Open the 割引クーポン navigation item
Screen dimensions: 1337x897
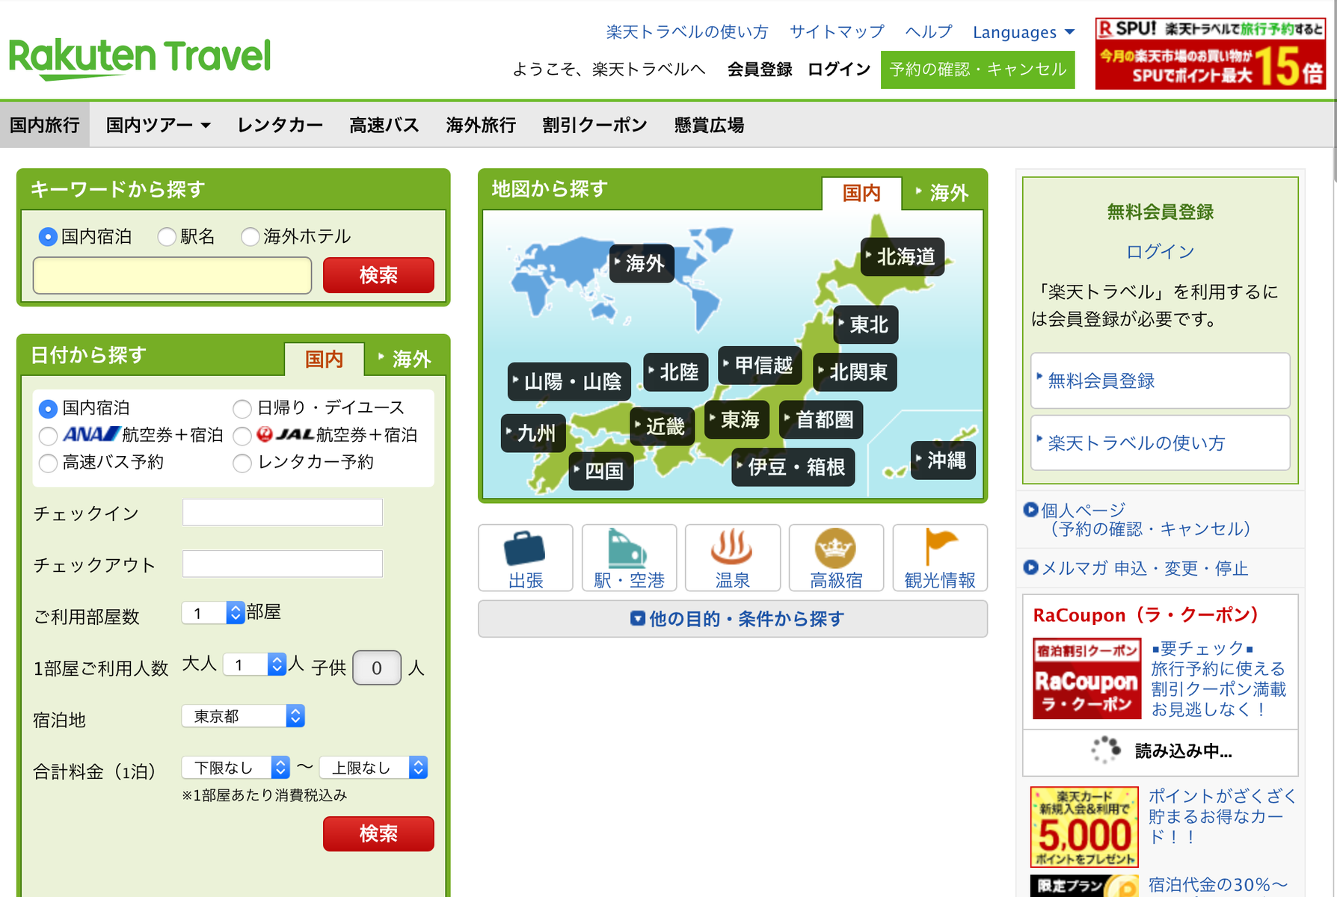click(595, 125)
